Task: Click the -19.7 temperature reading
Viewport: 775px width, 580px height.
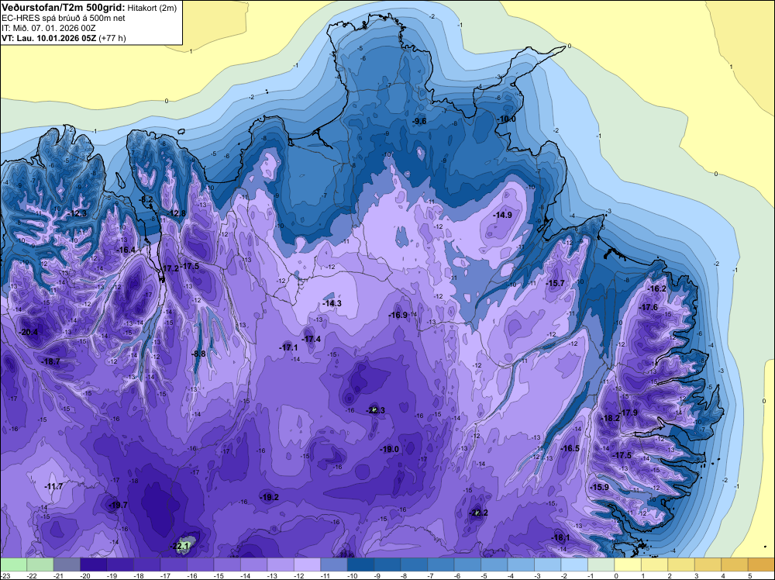Action: [118, 506]
